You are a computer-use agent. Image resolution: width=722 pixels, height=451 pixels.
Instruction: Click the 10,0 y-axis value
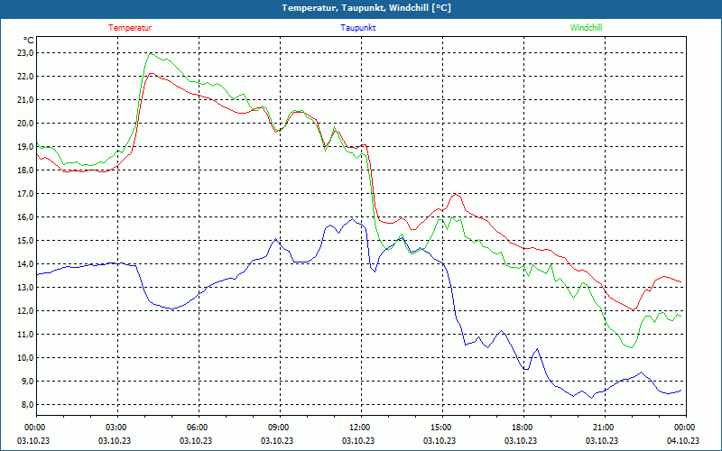tap(26, 358)
